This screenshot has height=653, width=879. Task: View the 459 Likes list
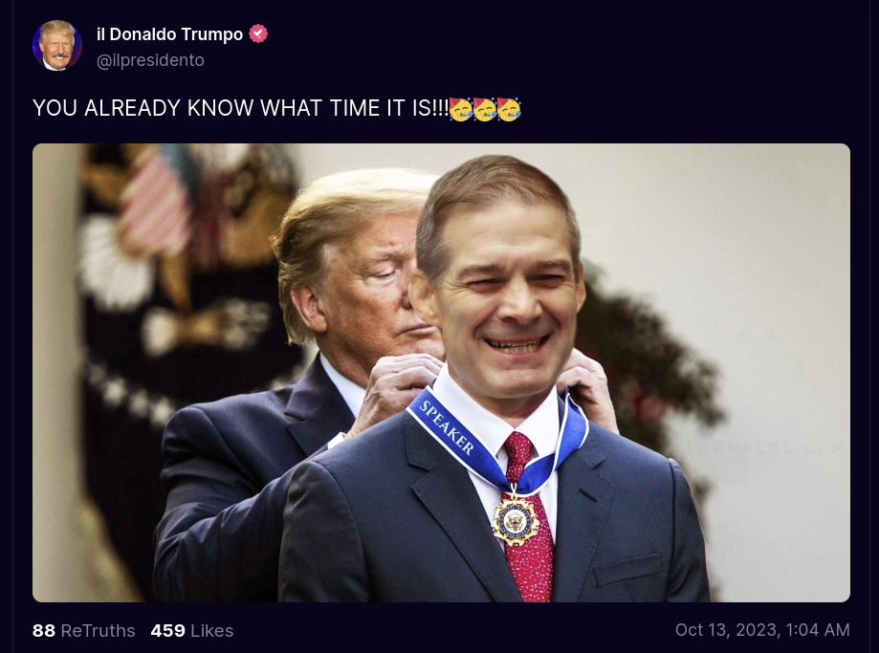tap(191, 631)
